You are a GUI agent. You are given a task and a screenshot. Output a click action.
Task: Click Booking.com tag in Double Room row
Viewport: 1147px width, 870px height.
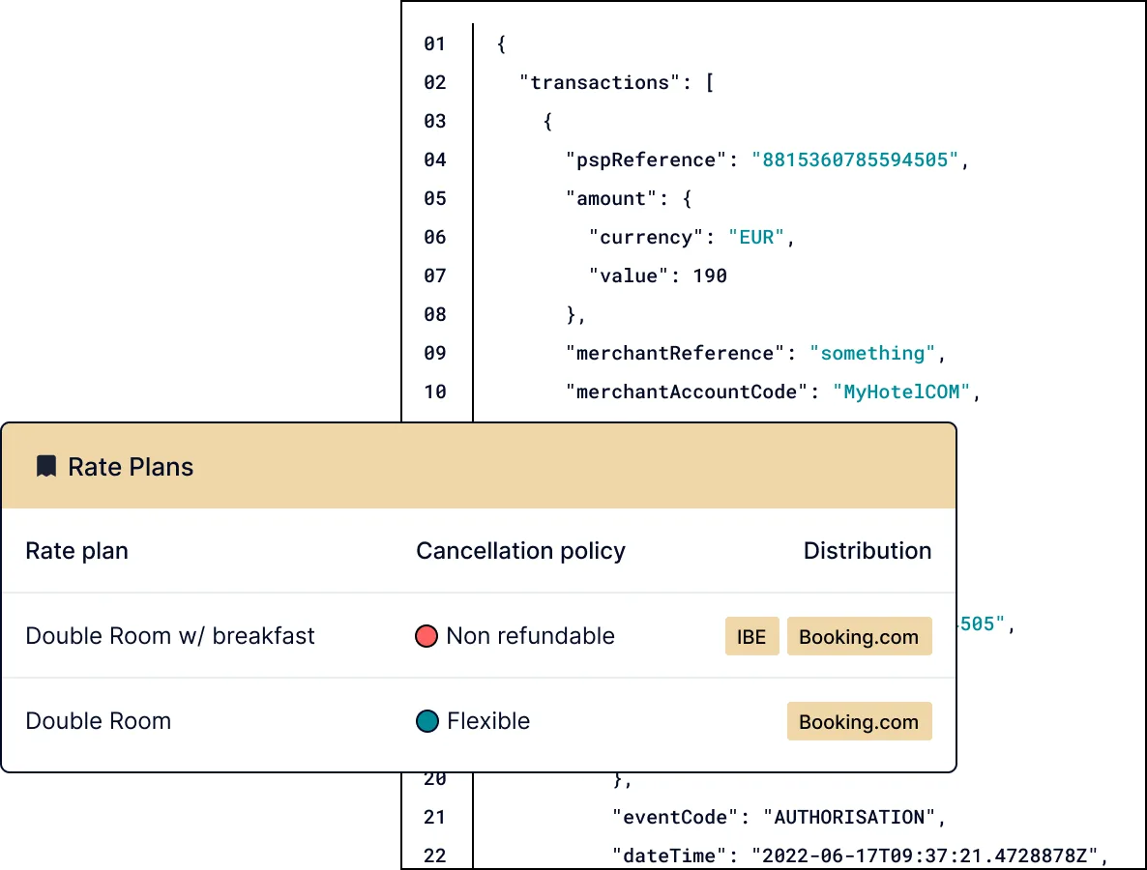click(x=860, y=721)
